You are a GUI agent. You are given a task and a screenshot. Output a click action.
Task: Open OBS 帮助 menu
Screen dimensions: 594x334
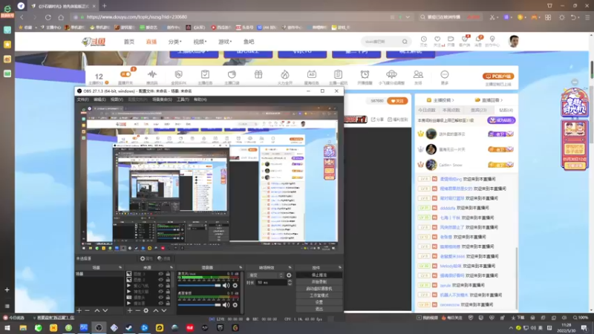pos(200,99)
